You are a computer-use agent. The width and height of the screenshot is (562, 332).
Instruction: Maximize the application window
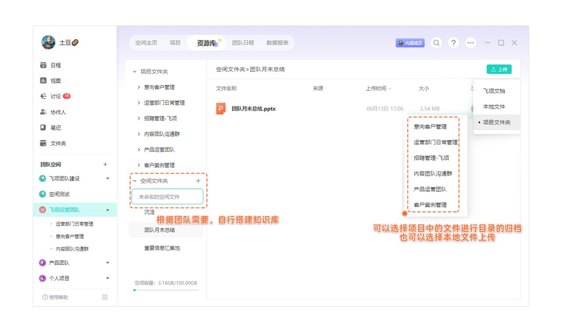(501, 43)
